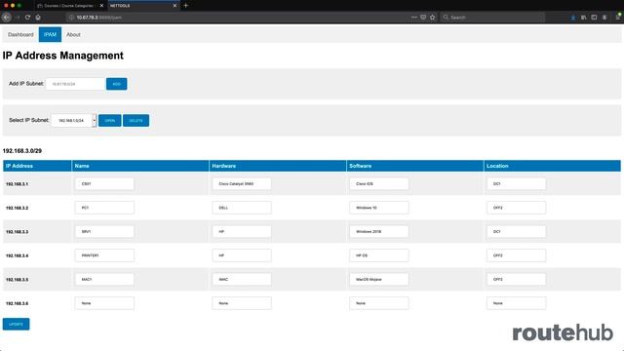Open the About navigation tab

point(73,35)
